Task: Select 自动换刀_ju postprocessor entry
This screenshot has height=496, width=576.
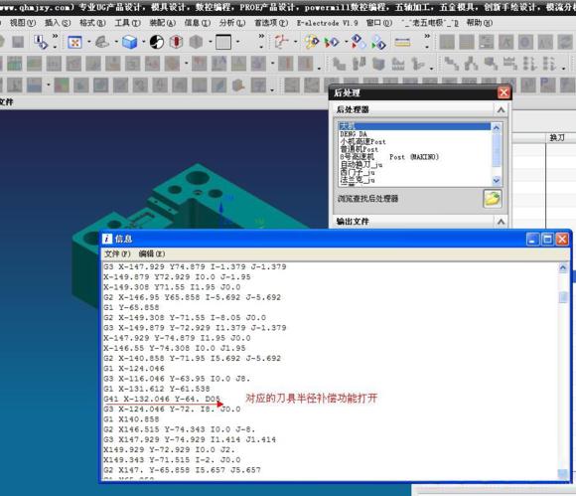Action: (361, 165)
